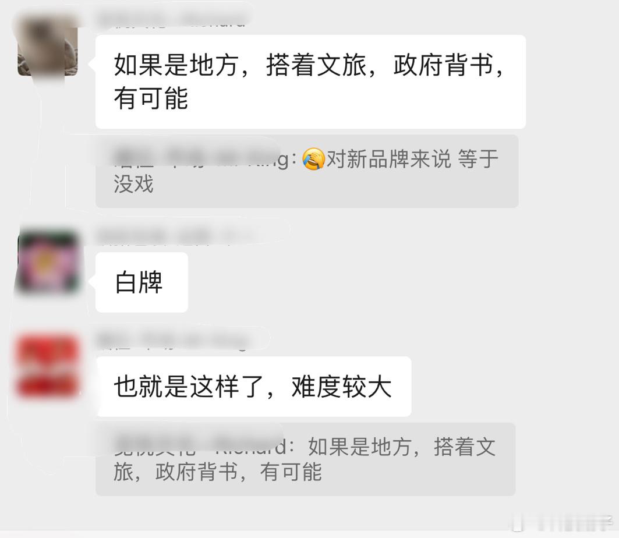
Task: Click the blurred name above '也就是这样了' message
Action: coord(172,341)
